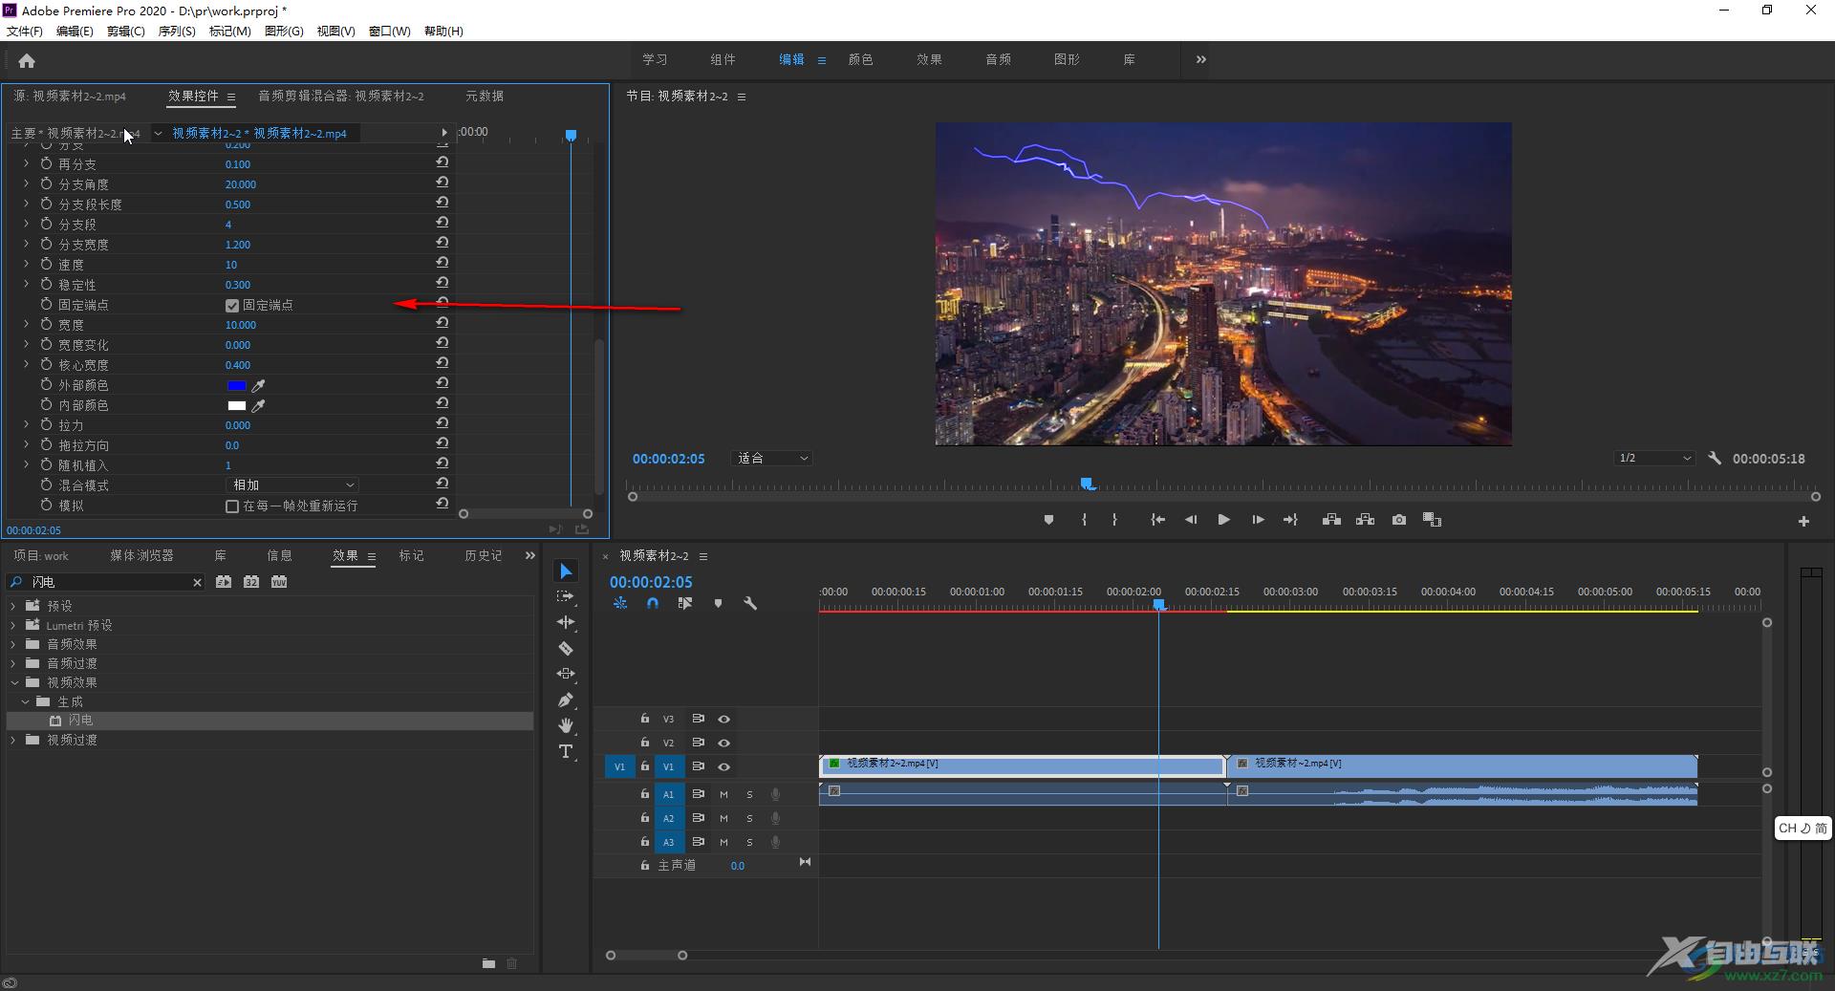Toggle V2 track output eye
This screenshot has width=1835, height=991.
[723, 743]
